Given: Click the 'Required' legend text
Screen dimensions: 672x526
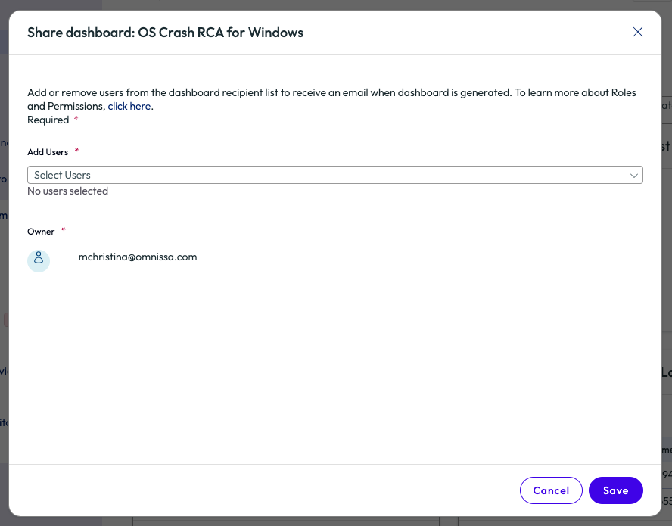Looking at the screenshot, I should [48, 120].
